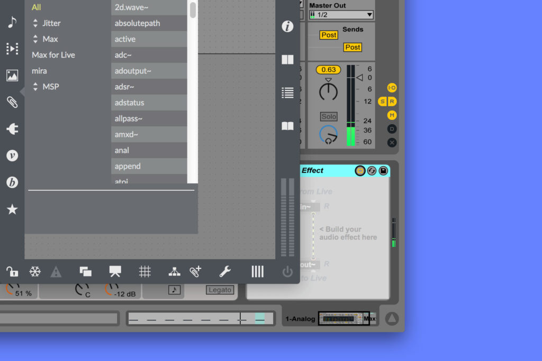
Task: Toggle the patcher lock icon
Action: (x=12, y=272)
